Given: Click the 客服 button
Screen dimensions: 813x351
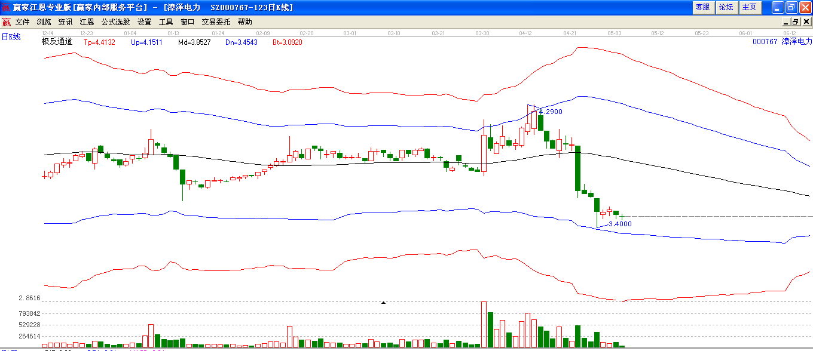Looking at the screenshot, I should [x=703, y=7].
